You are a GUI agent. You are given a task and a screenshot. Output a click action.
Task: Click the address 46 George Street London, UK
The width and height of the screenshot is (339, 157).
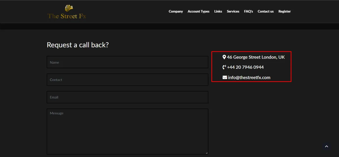(x=256, y=57)
